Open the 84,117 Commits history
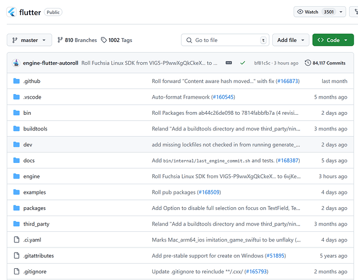 pyautogui.click(x=325, y=63)
